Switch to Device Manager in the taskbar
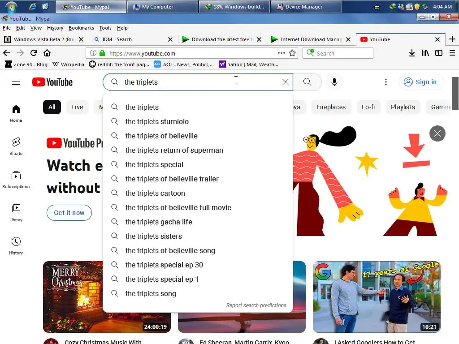Viewport: 459px width, 344px height. coord(306,6)
